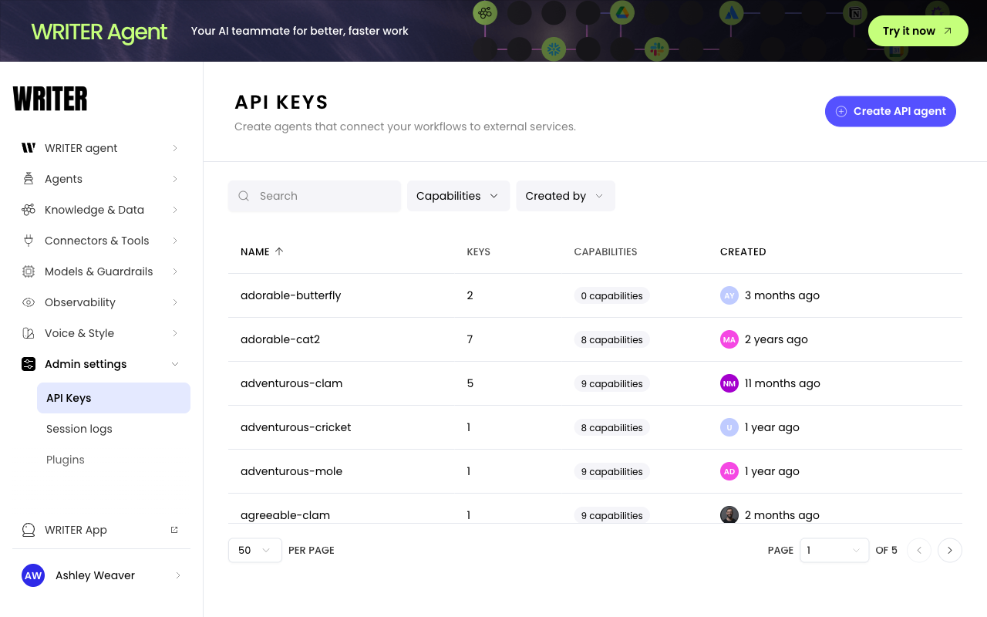Click the MA avatar for adorable-cat2
The image size is (987, 617).
(729, 339)
